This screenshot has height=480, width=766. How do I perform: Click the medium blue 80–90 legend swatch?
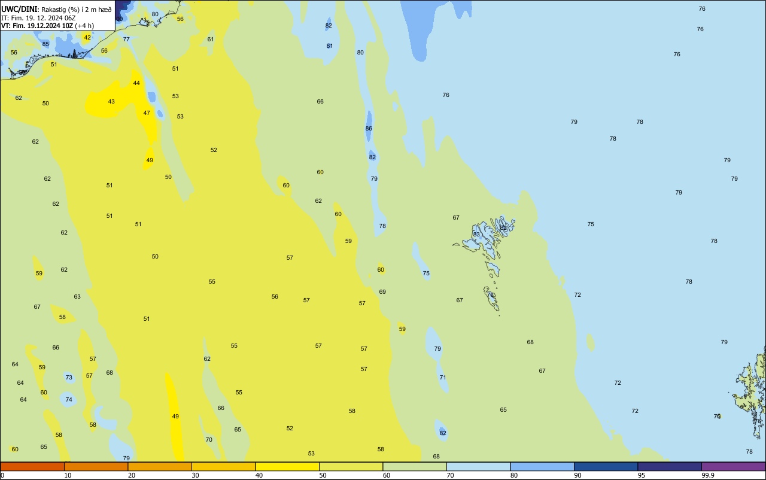pos(542,466)
